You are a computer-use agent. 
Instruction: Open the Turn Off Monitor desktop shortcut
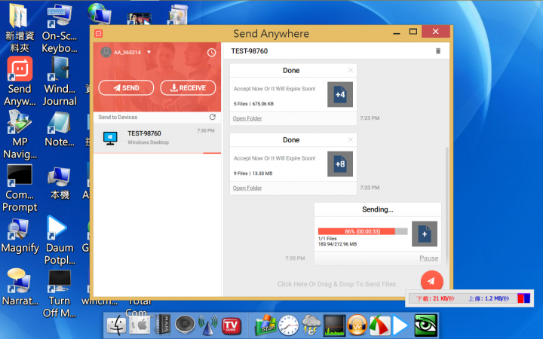(60, 293)
